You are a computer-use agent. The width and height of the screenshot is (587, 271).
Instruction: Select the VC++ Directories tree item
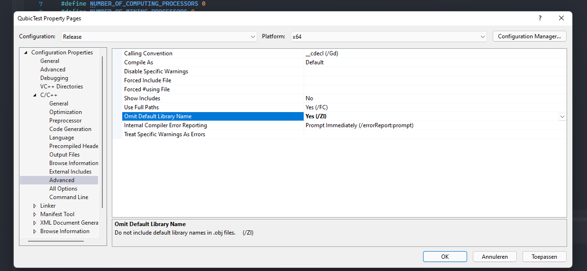coord(62,87)
